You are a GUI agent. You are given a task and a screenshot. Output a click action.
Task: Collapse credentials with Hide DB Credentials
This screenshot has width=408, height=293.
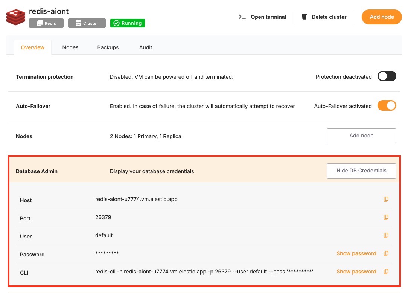coord(361,171)
